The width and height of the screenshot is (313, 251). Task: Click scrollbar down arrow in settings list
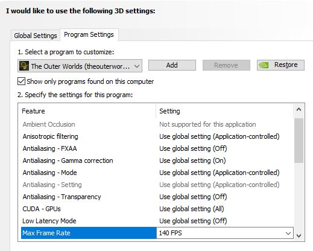(x=299, y=235)
